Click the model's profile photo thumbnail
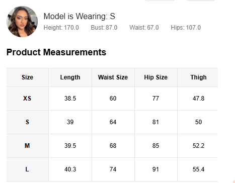This screenshot has width=235, height=183. coord(22,22)
